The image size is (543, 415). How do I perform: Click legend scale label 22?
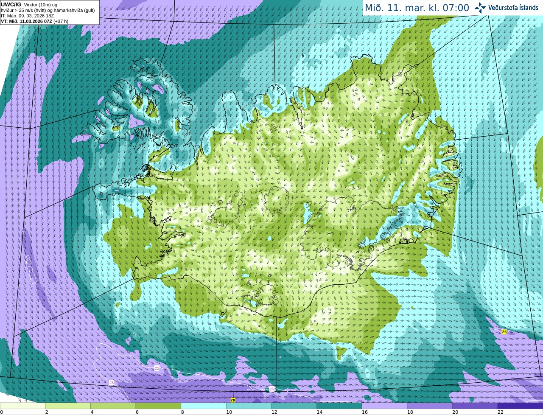(501, 412)
